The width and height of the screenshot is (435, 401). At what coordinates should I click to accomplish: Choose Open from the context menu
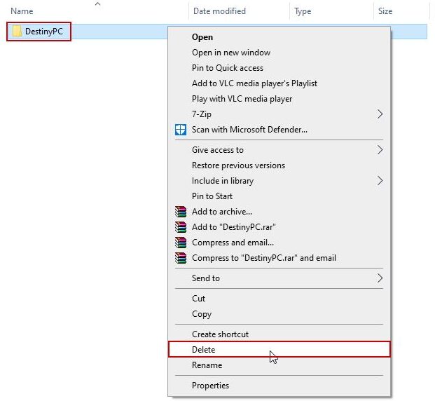[279, 37]
